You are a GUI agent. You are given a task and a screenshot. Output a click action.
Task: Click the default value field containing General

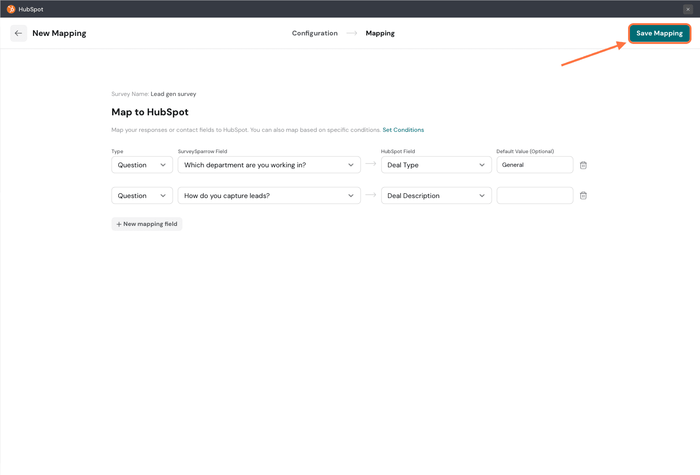(x=534, y=165)
